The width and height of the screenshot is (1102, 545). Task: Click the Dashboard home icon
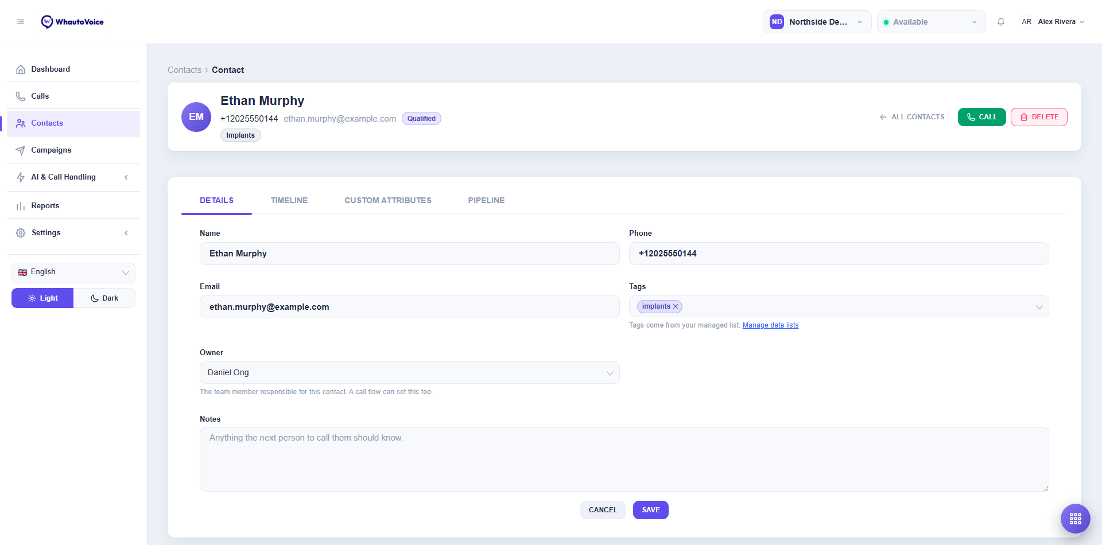tap(21, 69)
